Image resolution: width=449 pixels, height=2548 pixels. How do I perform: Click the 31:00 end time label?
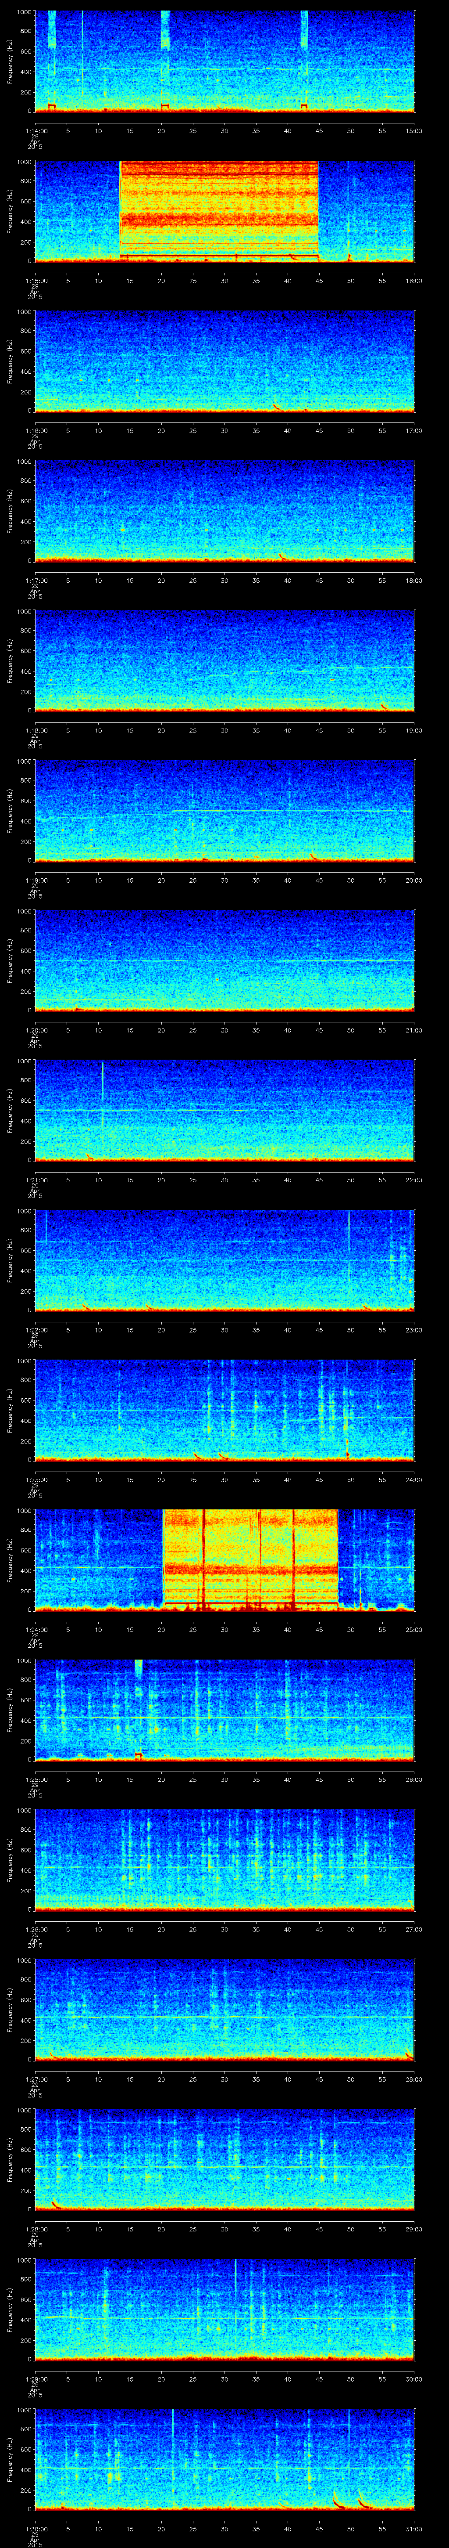pos(413,2528)
